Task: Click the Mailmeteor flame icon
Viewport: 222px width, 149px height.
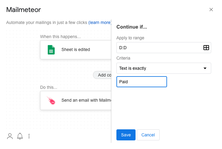Action: 51,100
